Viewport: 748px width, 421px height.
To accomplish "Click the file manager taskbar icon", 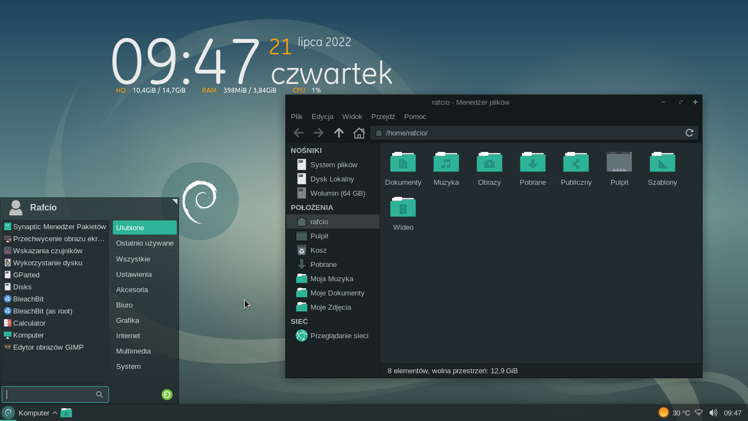I will 67,413.
